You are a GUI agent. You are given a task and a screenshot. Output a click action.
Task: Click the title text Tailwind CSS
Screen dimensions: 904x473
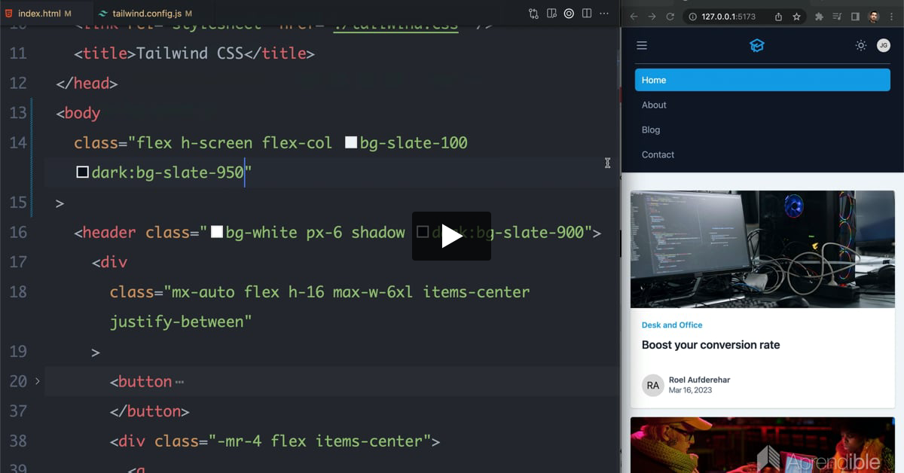point(188,53)
